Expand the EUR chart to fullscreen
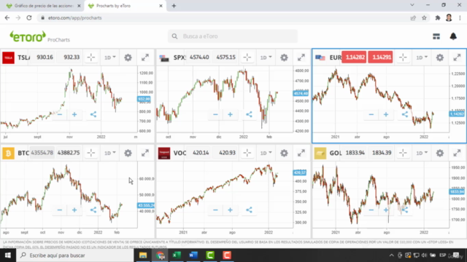Screen dimensions: 467x262 click(x=457, y=57)
